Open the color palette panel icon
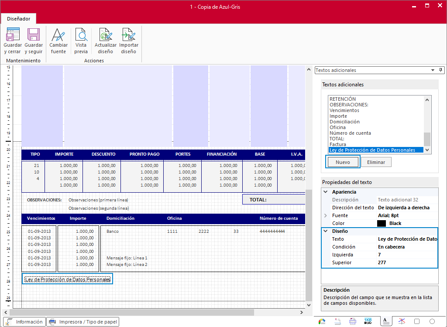 [x=322, y=321]
